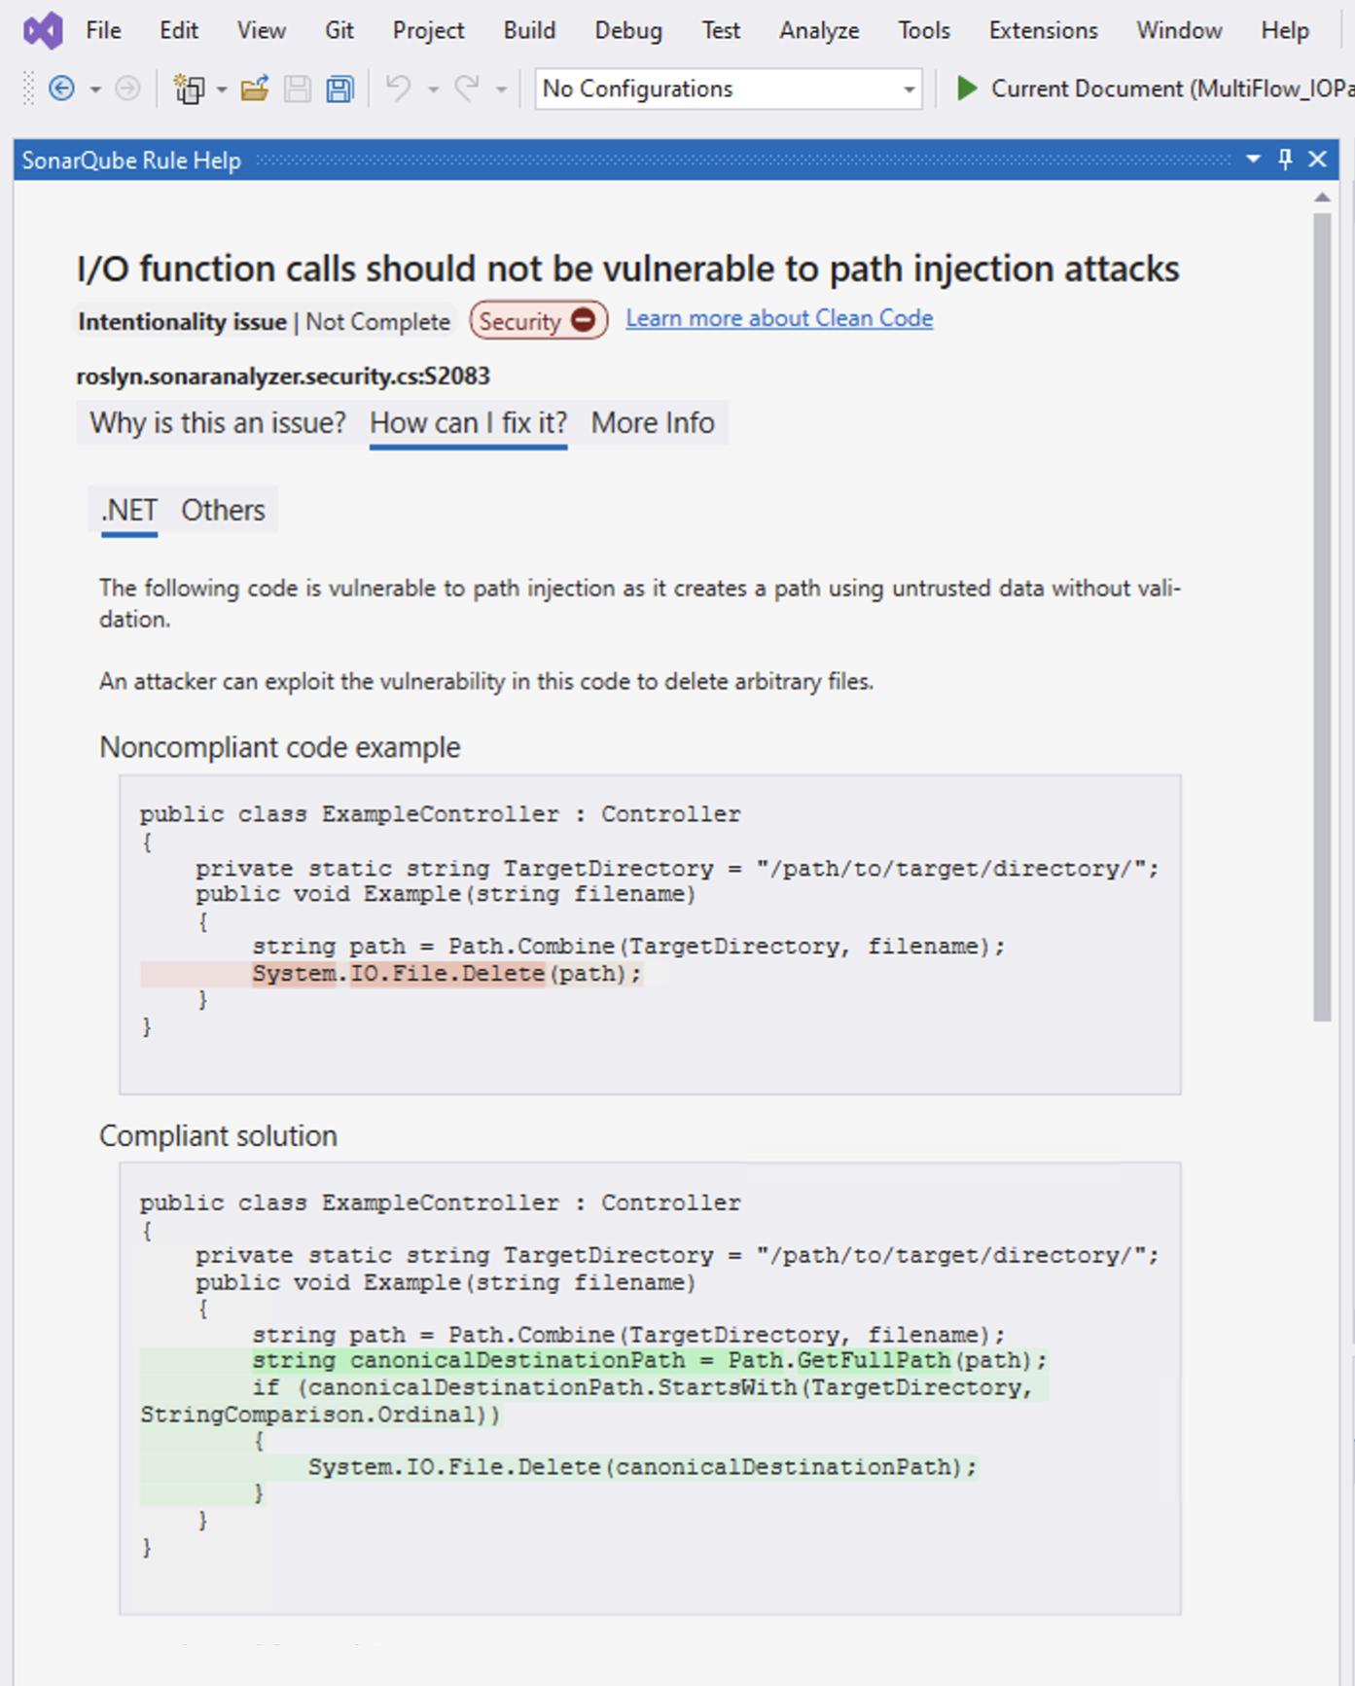The image size is (1355, 1686).
Task: Open the Edit menu
Action: [179, 30]
